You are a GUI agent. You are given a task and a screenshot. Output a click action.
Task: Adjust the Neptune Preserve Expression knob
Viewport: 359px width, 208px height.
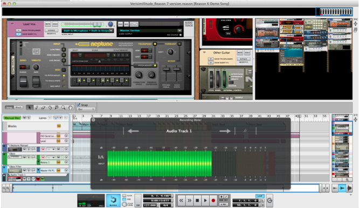pos(151,74)
